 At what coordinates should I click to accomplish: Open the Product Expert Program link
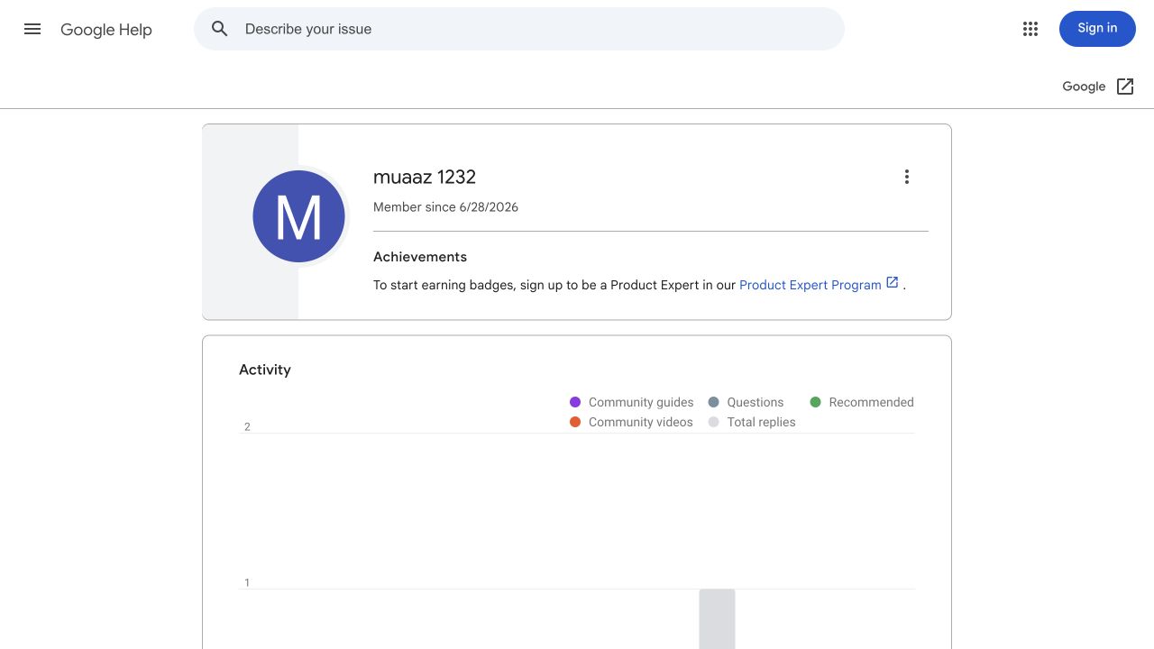810,285
